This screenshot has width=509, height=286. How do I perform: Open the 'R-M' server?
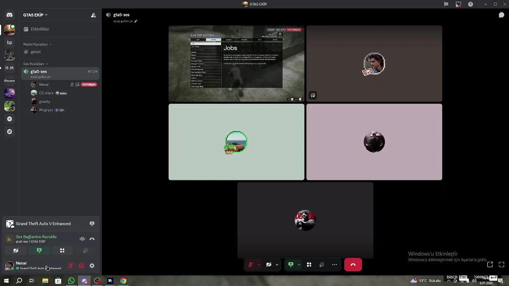10,68
